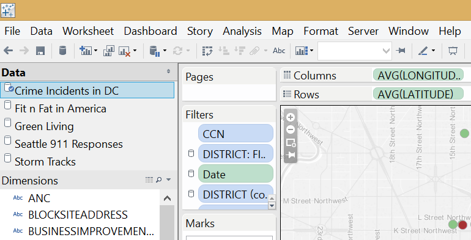Click the highlight pen icon

pos(423,51)
